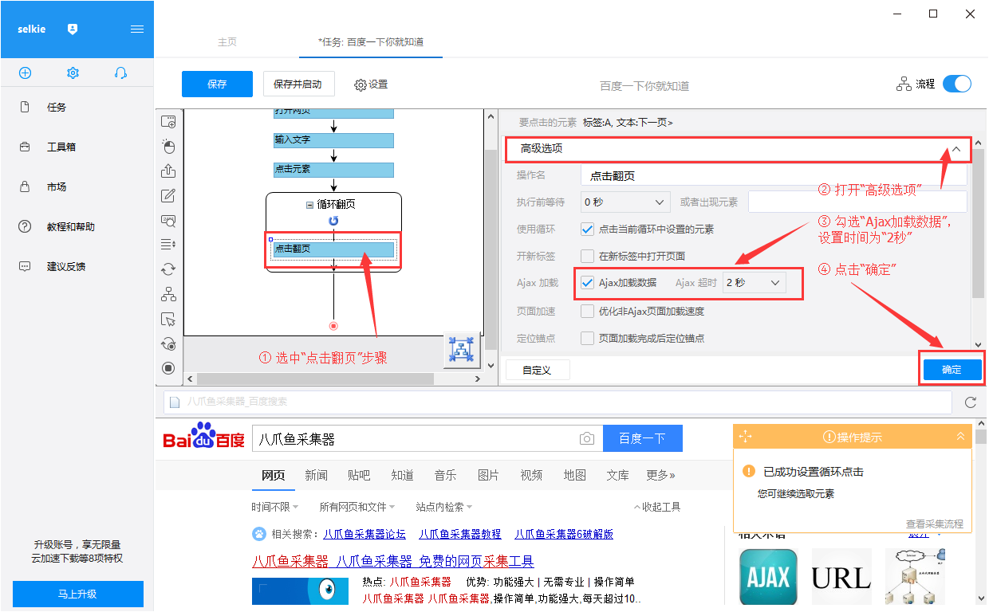Toggle the Ajax加载数据 checkbox
989x612 pixels.
tap(588, 283)
